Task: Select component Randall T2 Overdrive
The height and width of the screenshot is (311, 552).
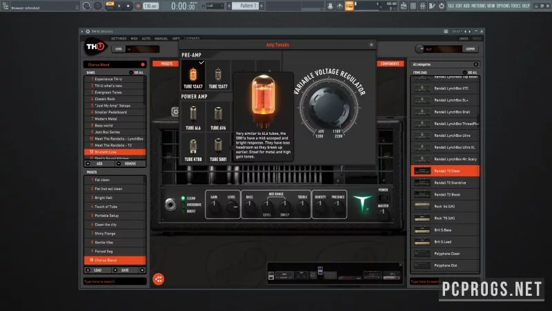Action: pyautogui.click(x=445, y=182)
